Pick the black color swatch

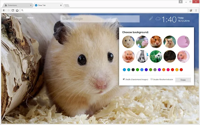point(133,70)
